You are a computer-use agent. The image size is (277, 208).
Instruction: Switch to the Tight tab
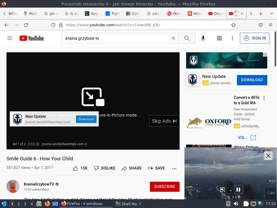113,14
